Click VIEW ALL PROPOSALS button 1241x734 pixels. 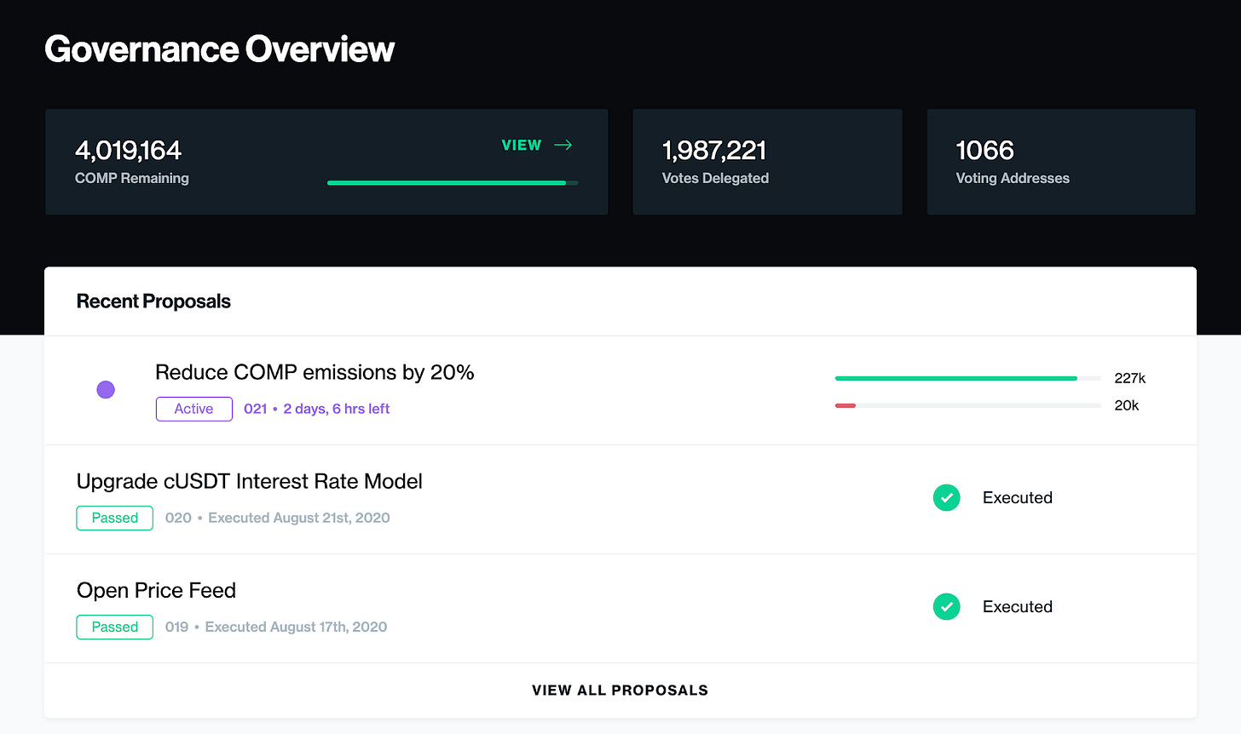[620, 690]
